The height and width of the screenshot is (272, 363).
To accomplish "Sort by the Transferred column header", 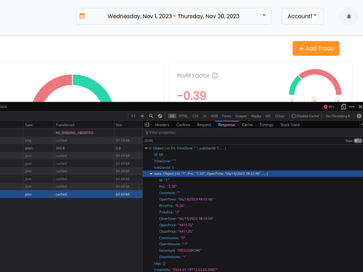I will click(84, 125).
